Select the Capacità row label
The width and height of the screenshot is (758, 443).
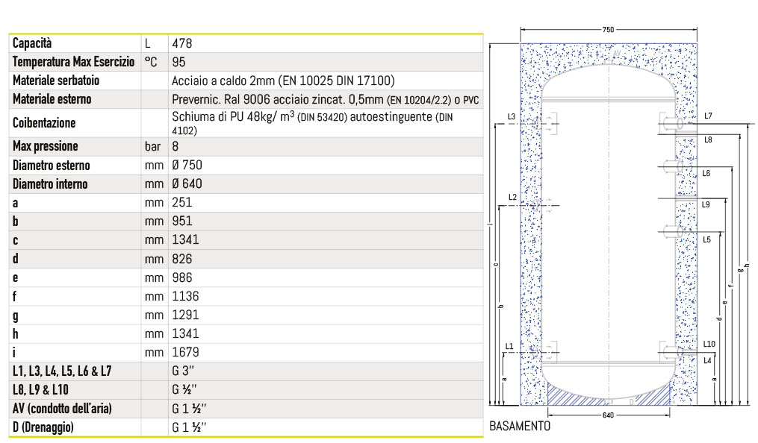tap(32, 44)
